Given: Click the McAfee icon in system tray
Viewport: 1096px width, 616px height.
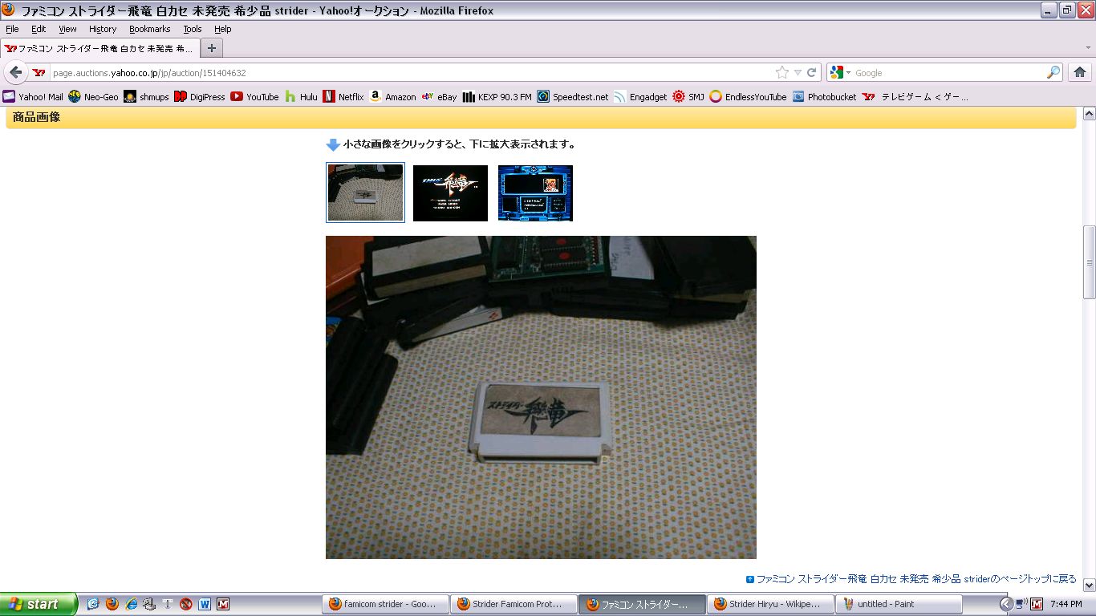Looking at the screenshot, I should 1037,604.
